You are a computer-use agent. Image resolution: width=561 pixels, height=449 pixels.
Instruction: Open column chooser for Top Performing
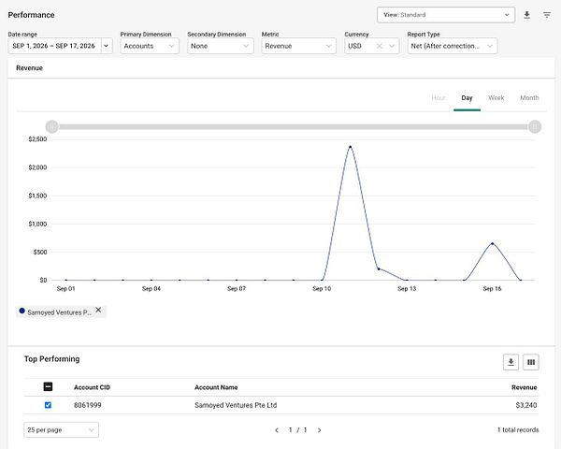[x=531, y=362]
